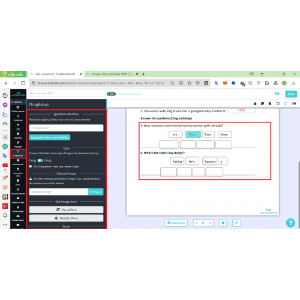Toggle worksheet preview eye icon
Image resolution: width=300 pixels, height=300 pixels.
point(277,94)
